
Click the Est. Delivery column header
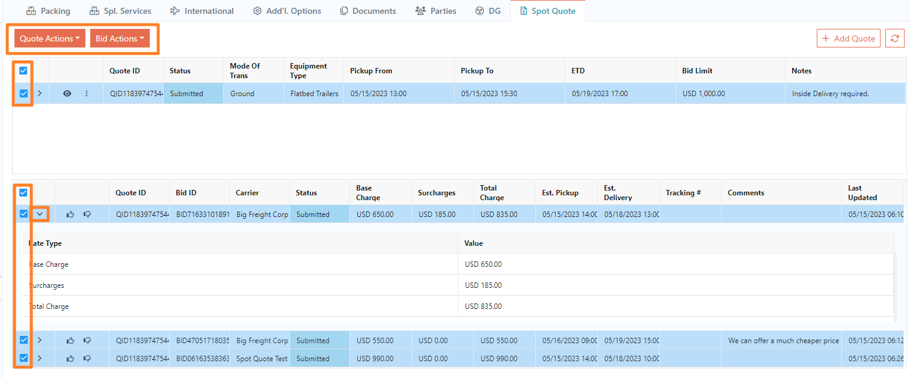point(629,193)
